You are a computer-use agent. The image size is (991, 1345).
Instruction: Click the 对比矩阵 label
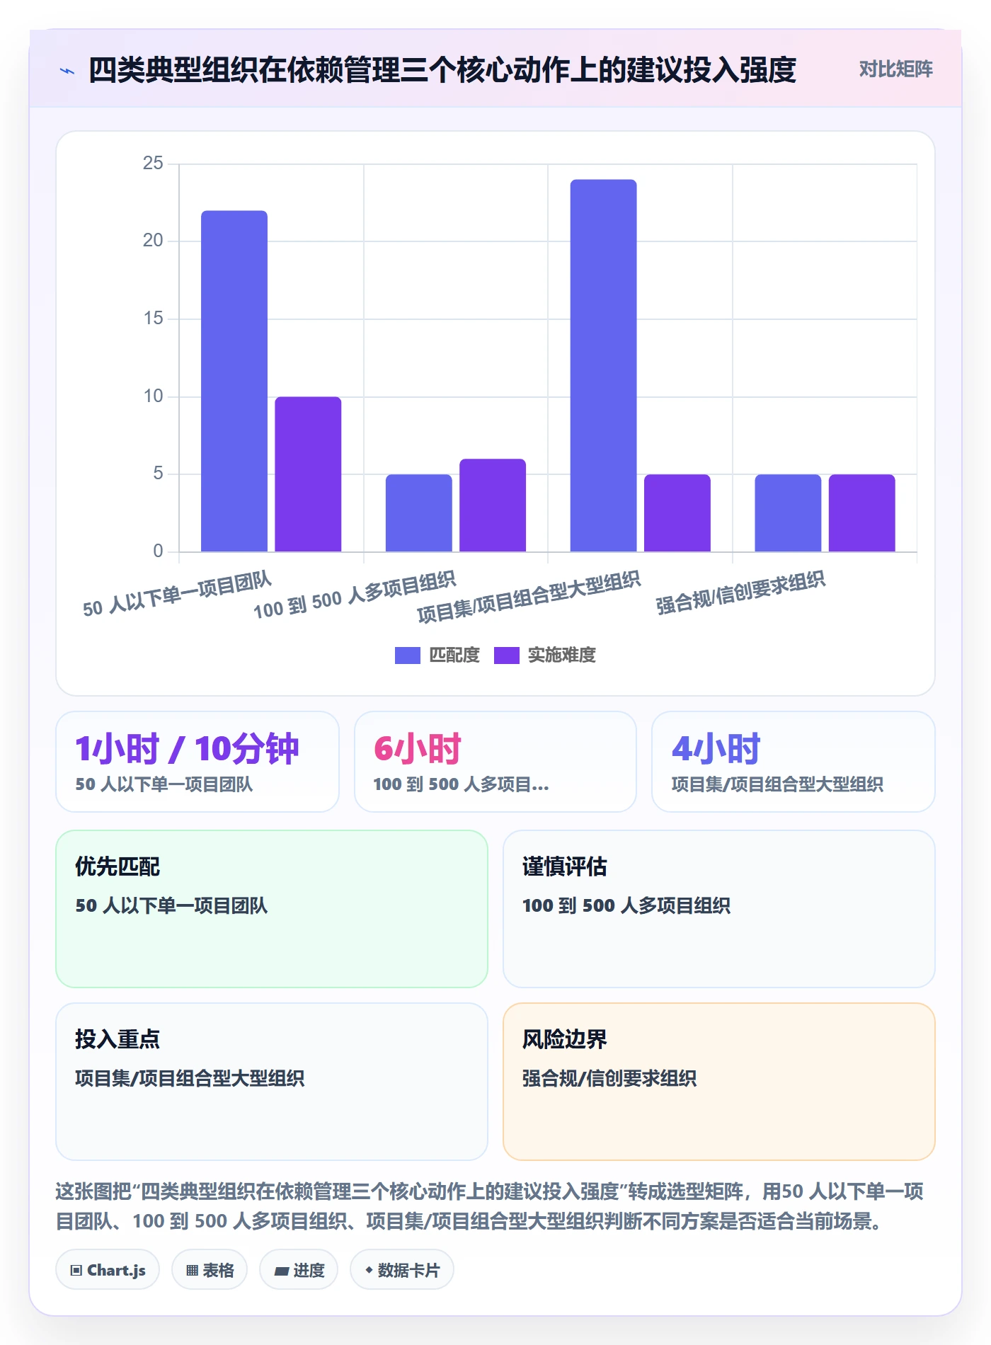tap(895, 69)
